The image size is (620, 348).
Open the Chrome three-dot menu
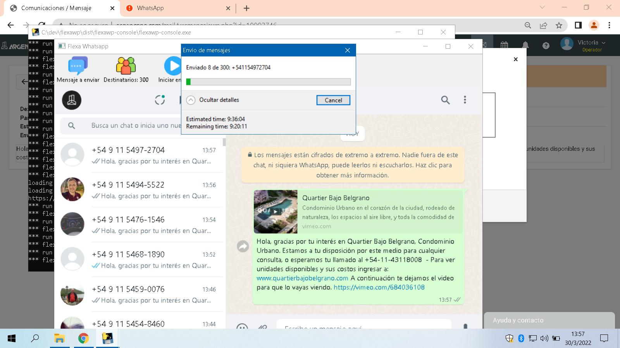609,25
